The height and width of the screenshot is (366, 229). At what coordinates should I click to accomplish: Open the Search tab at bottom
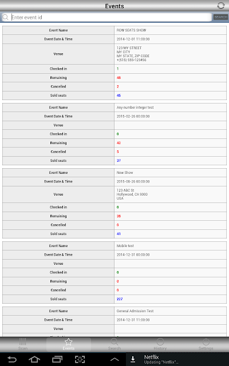(x=114, y=344)
